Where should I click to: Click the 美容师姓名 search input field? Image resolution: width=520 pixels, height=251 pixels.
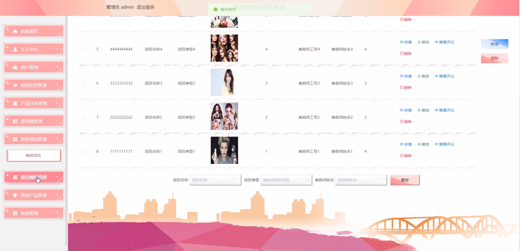361,180
